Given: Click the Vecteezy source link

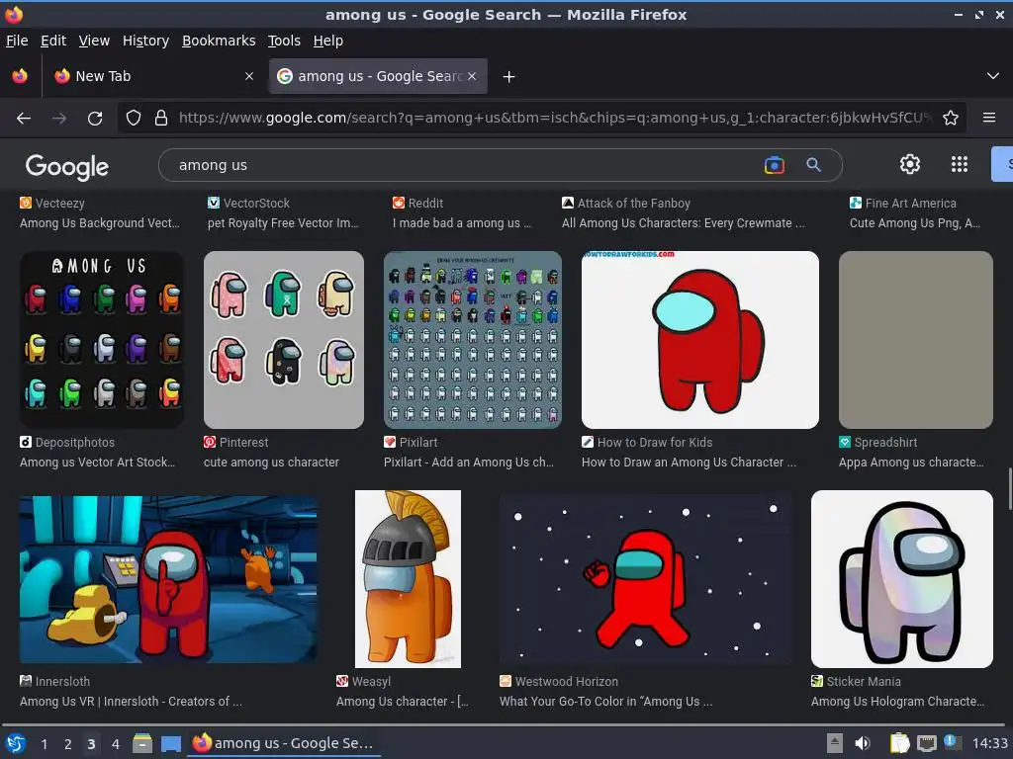Looking at the screenshot, I should 52,203.
